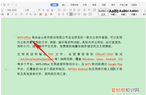
Task: Clear formatting with the eraser icon
Action: (48, 10)
